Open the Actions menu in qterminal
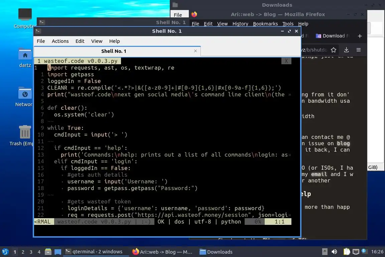The width and height of the screenshot is (385, 257). click(x=60, y=41)
